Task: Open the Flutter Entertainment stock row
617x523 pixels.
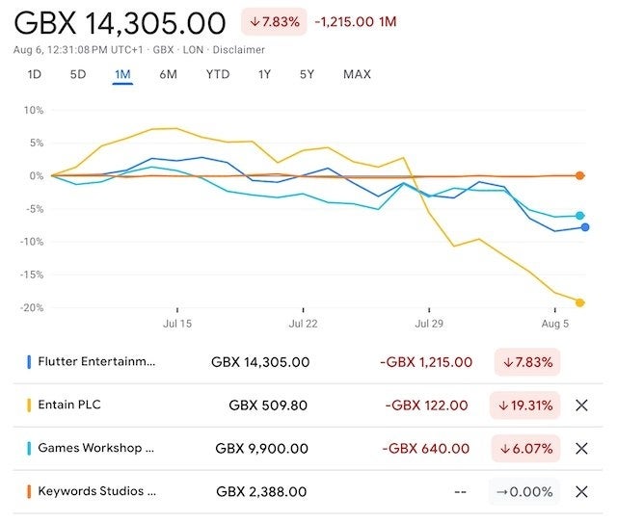Action: (x=96, y=362)
